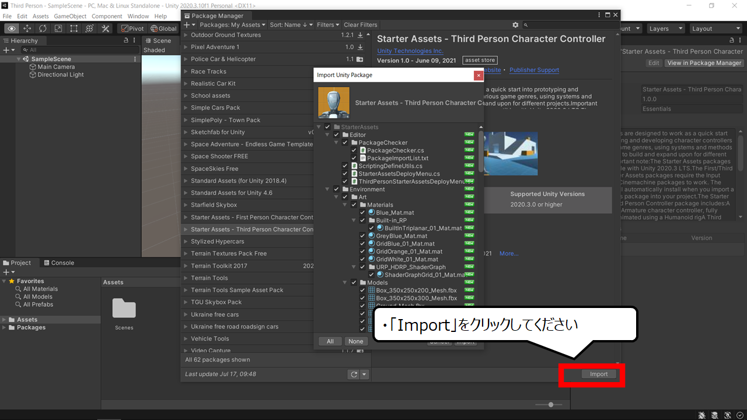Image resolution: width=747 pixels, height=420 pixels.
Task: Click the Import button in Package Manager
Action: [599, 374]
